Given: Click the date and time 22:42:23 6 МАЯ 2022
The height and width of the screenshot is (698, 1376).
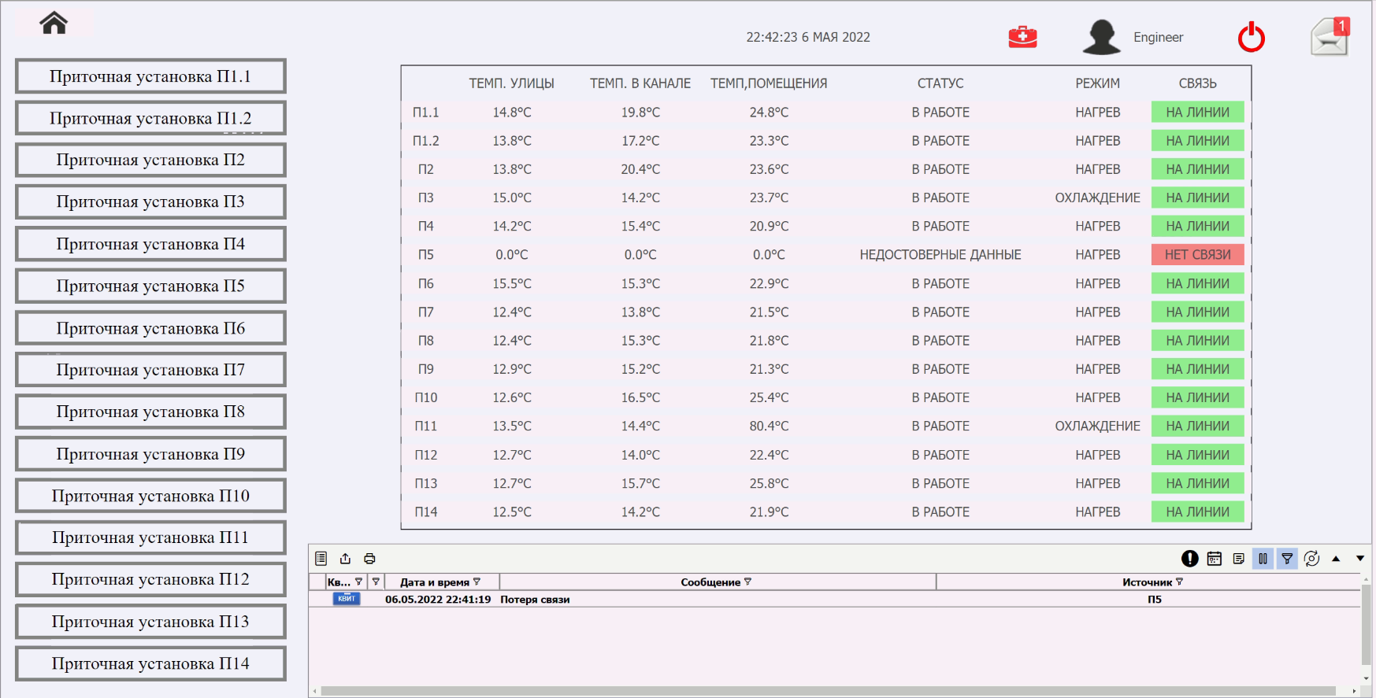Looking at the screenshot, I should pyautogui.click(x=808, y=37).
